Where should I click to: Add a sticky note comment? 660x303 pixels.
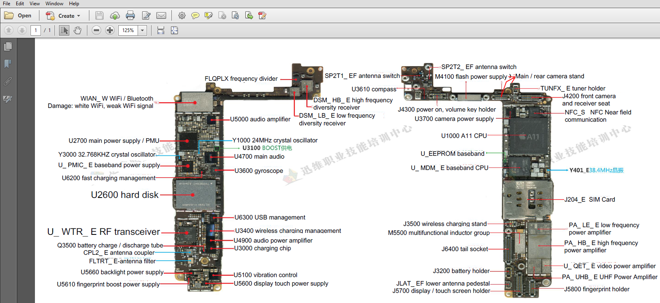pyautogui.click(x=195, y=16)
